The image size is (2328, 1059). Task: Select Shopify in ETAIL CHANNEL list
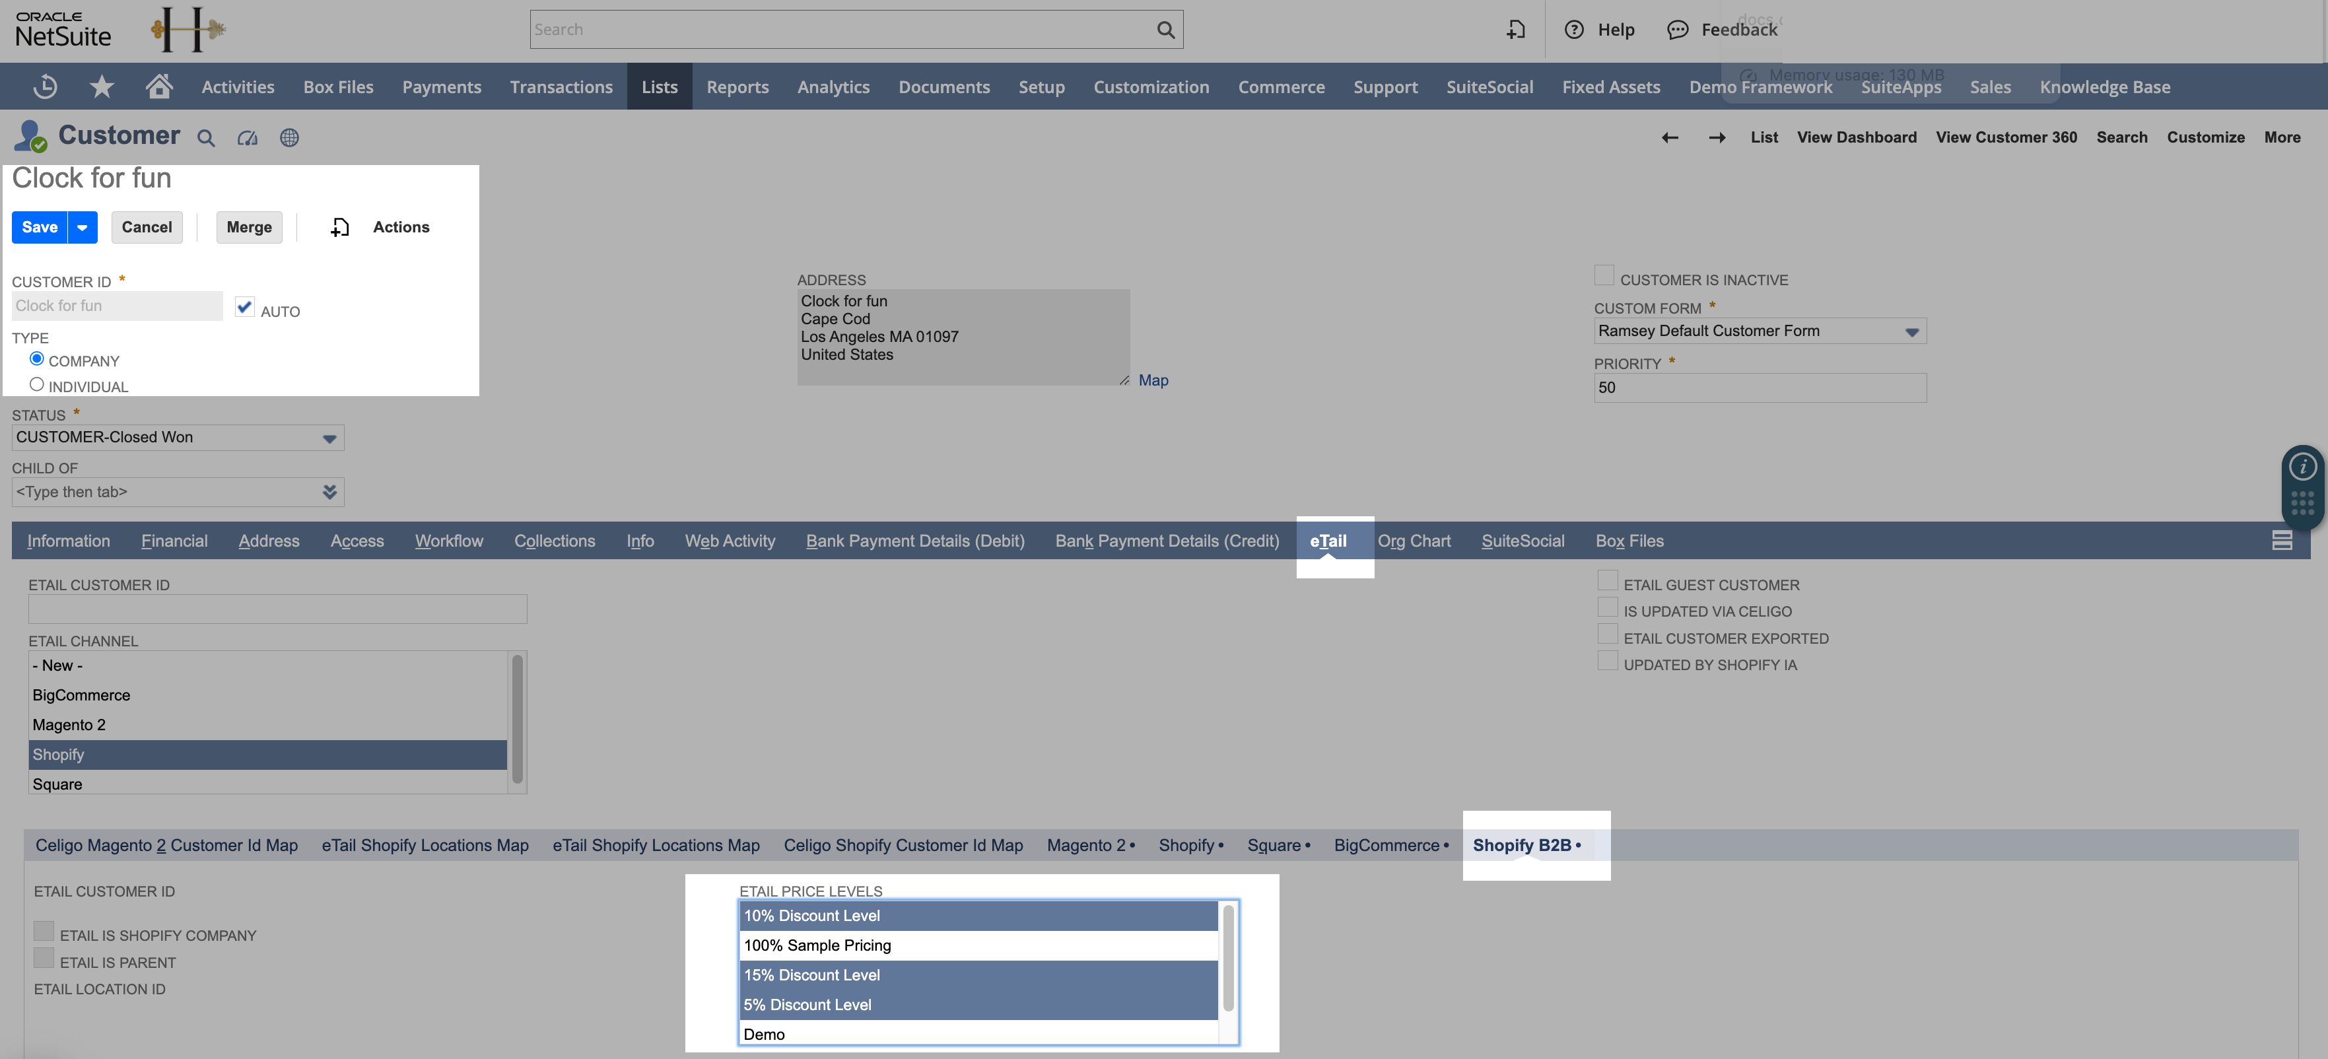pos(267,755)
